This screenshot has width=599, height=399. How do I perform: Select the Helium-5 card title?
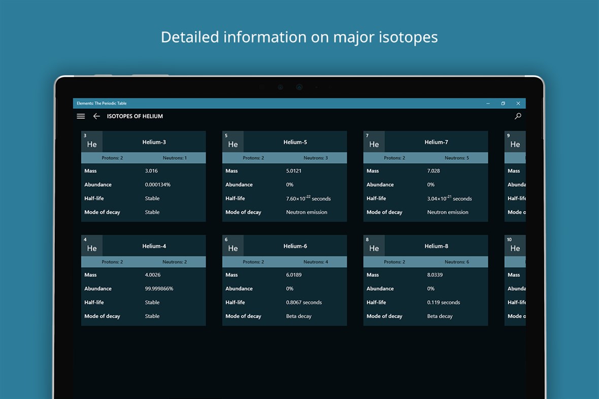coord(295,142)
